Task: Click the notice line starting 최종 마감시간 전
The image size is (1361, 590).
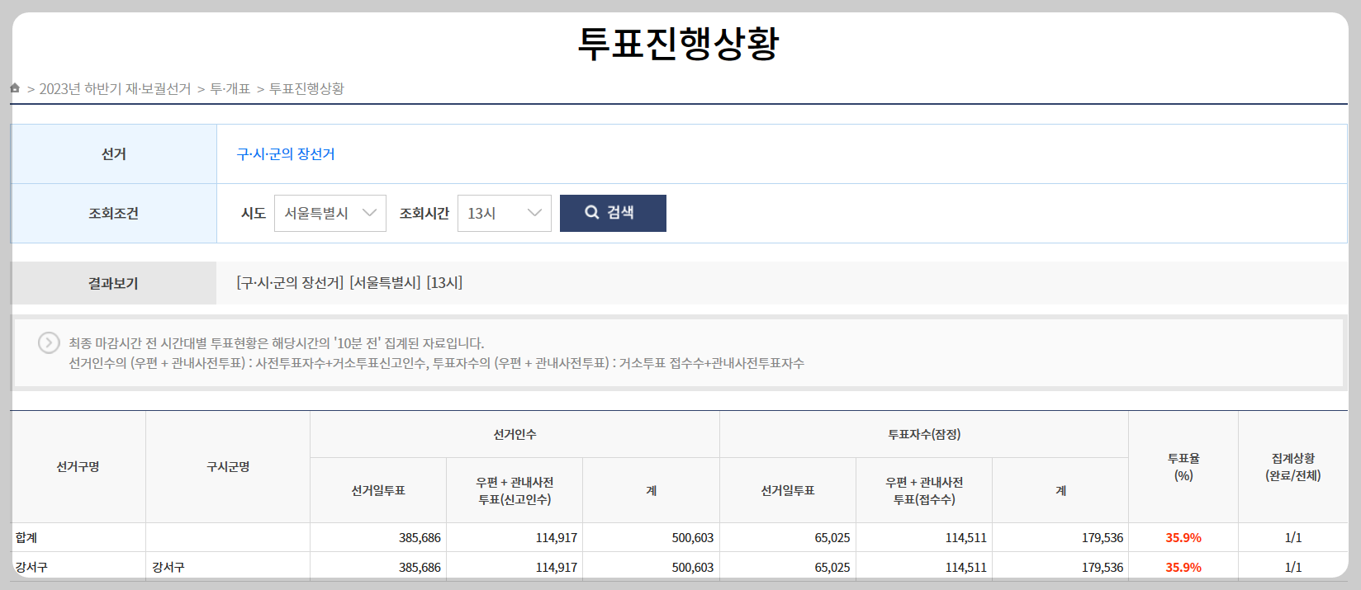Action: tap(277, 343)
